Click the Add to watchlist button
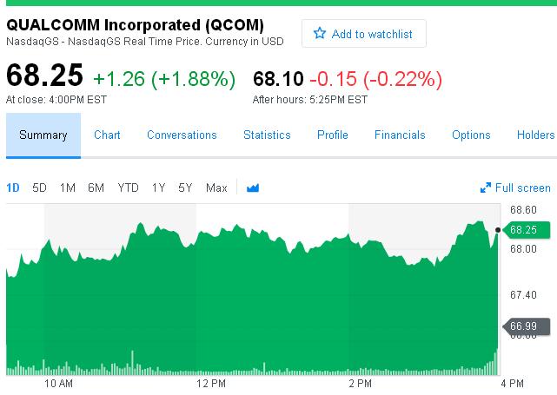557x395 pixels. click(x=362, y=34)
